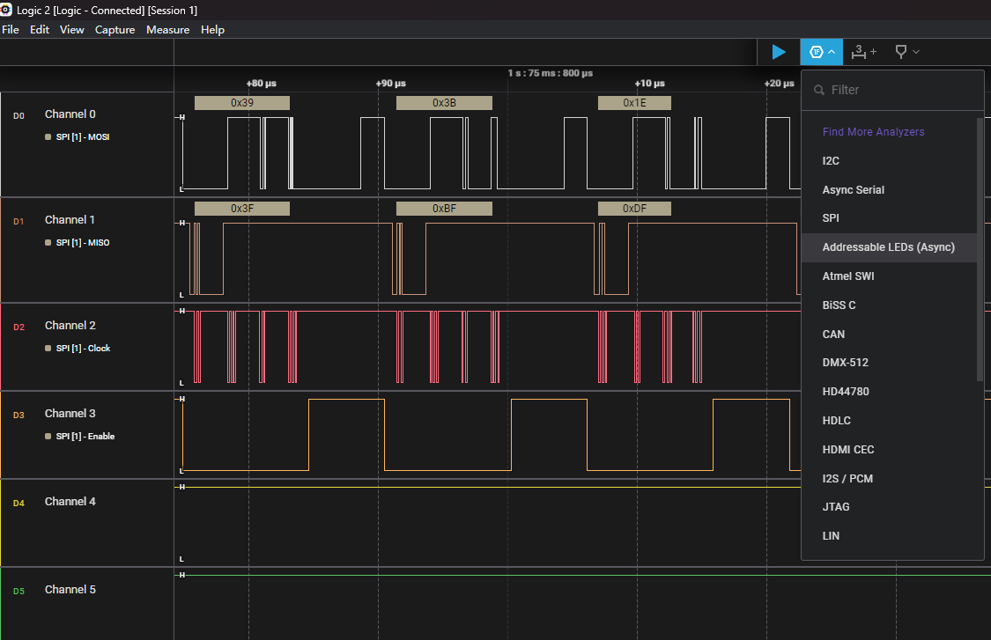Select the HDMI CEC analyzer
The height and width of the screenshot is (640, 991).
click(x=889, y=450)
